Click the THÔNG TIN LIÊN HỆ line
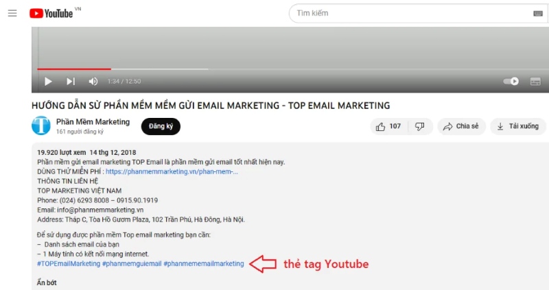 click(67, 181)
